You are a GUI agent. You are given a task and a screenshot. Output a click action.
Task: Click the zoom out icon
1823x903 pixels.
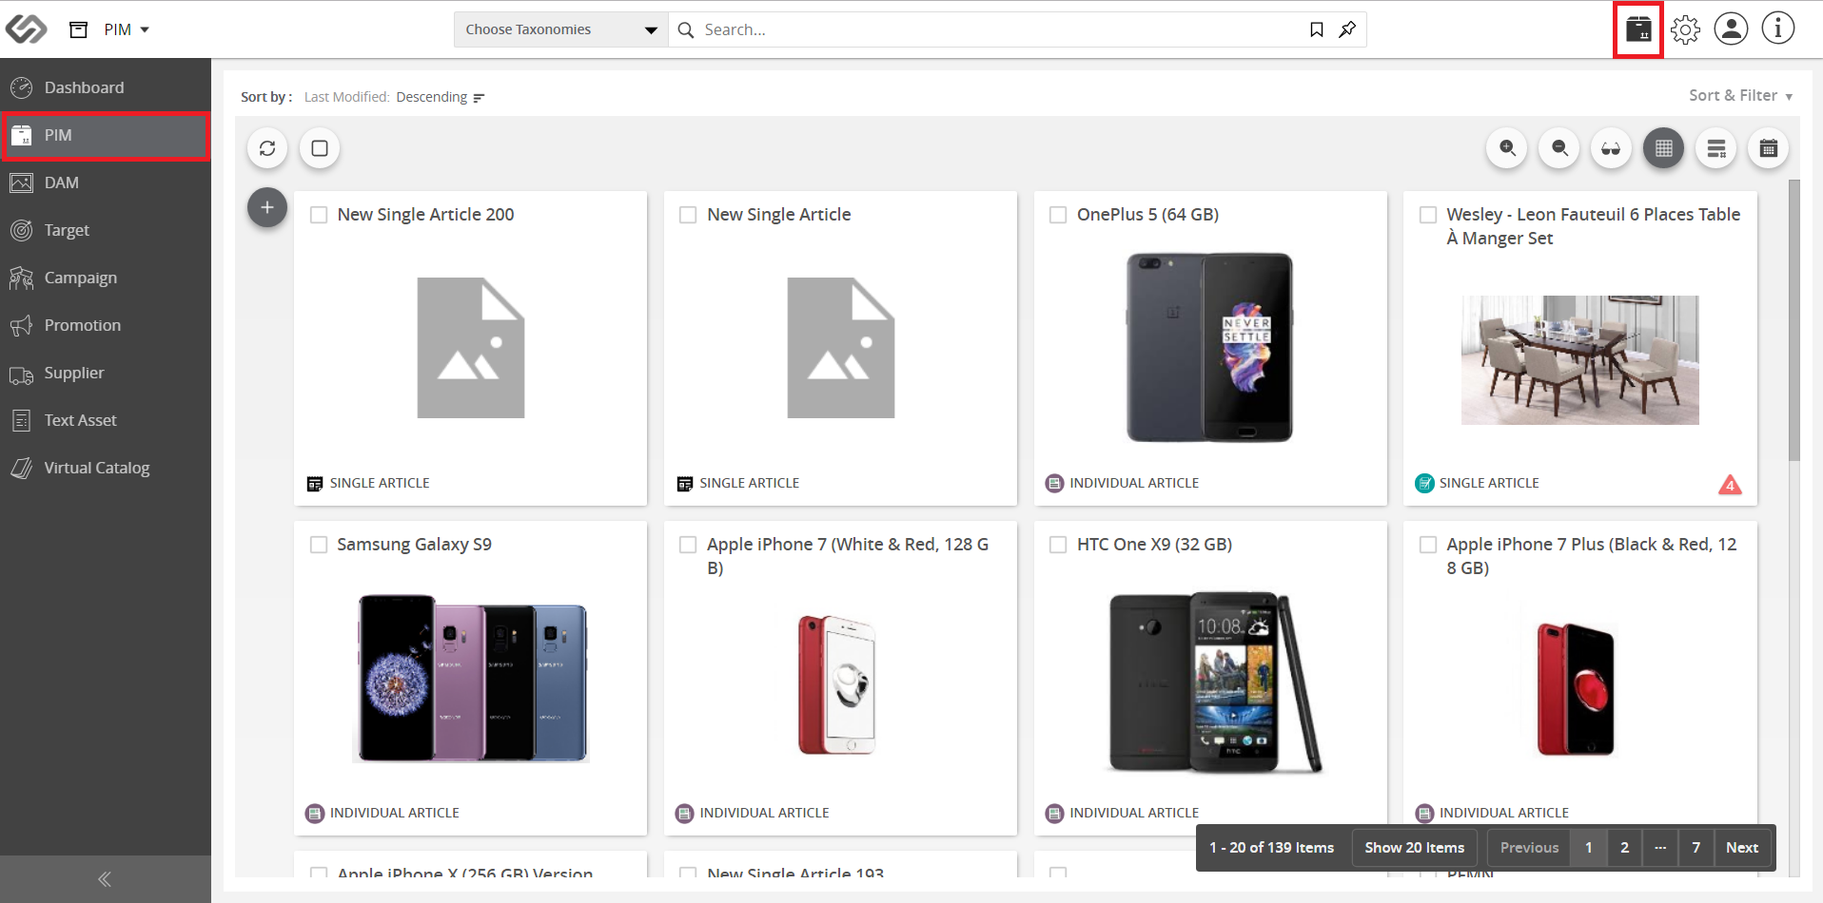(1559, 148)
